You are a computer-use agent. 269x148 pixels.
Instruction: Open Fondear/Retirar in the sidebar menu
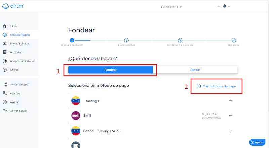tap(19, 35)
